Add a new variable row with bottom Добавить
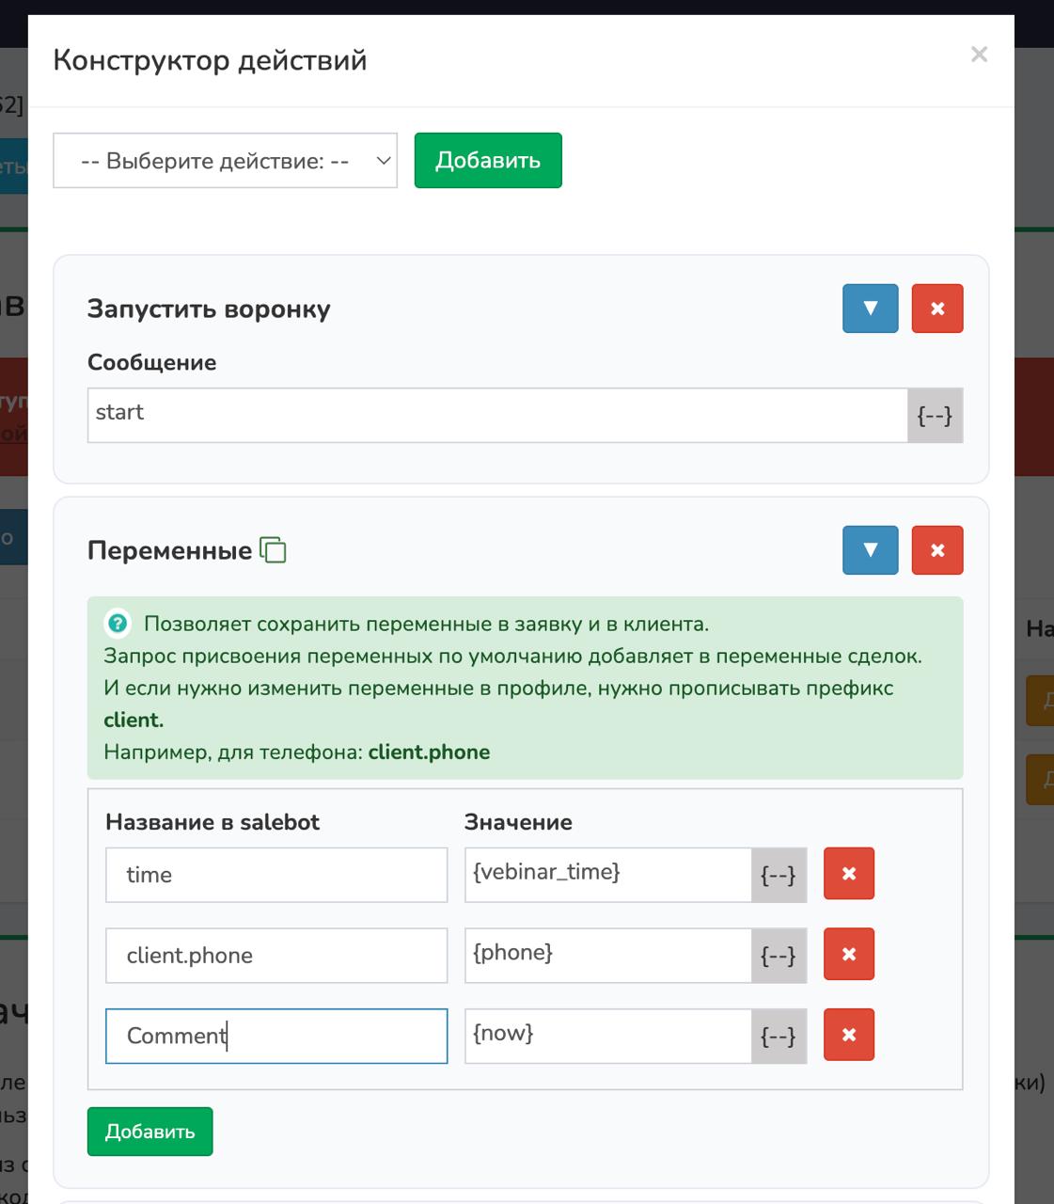The image size is (1054, 1204). [x=149, y=1132]
